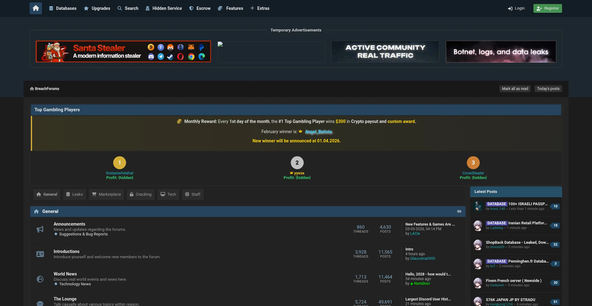Switch to the Staff tab
592x306 pixels.
click(193, 194)
